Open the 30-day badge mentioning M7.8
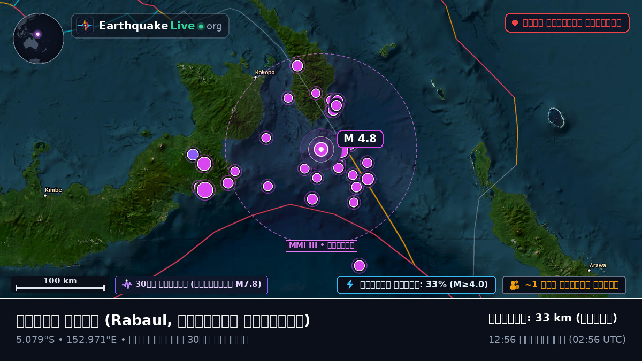 [192, 285]
